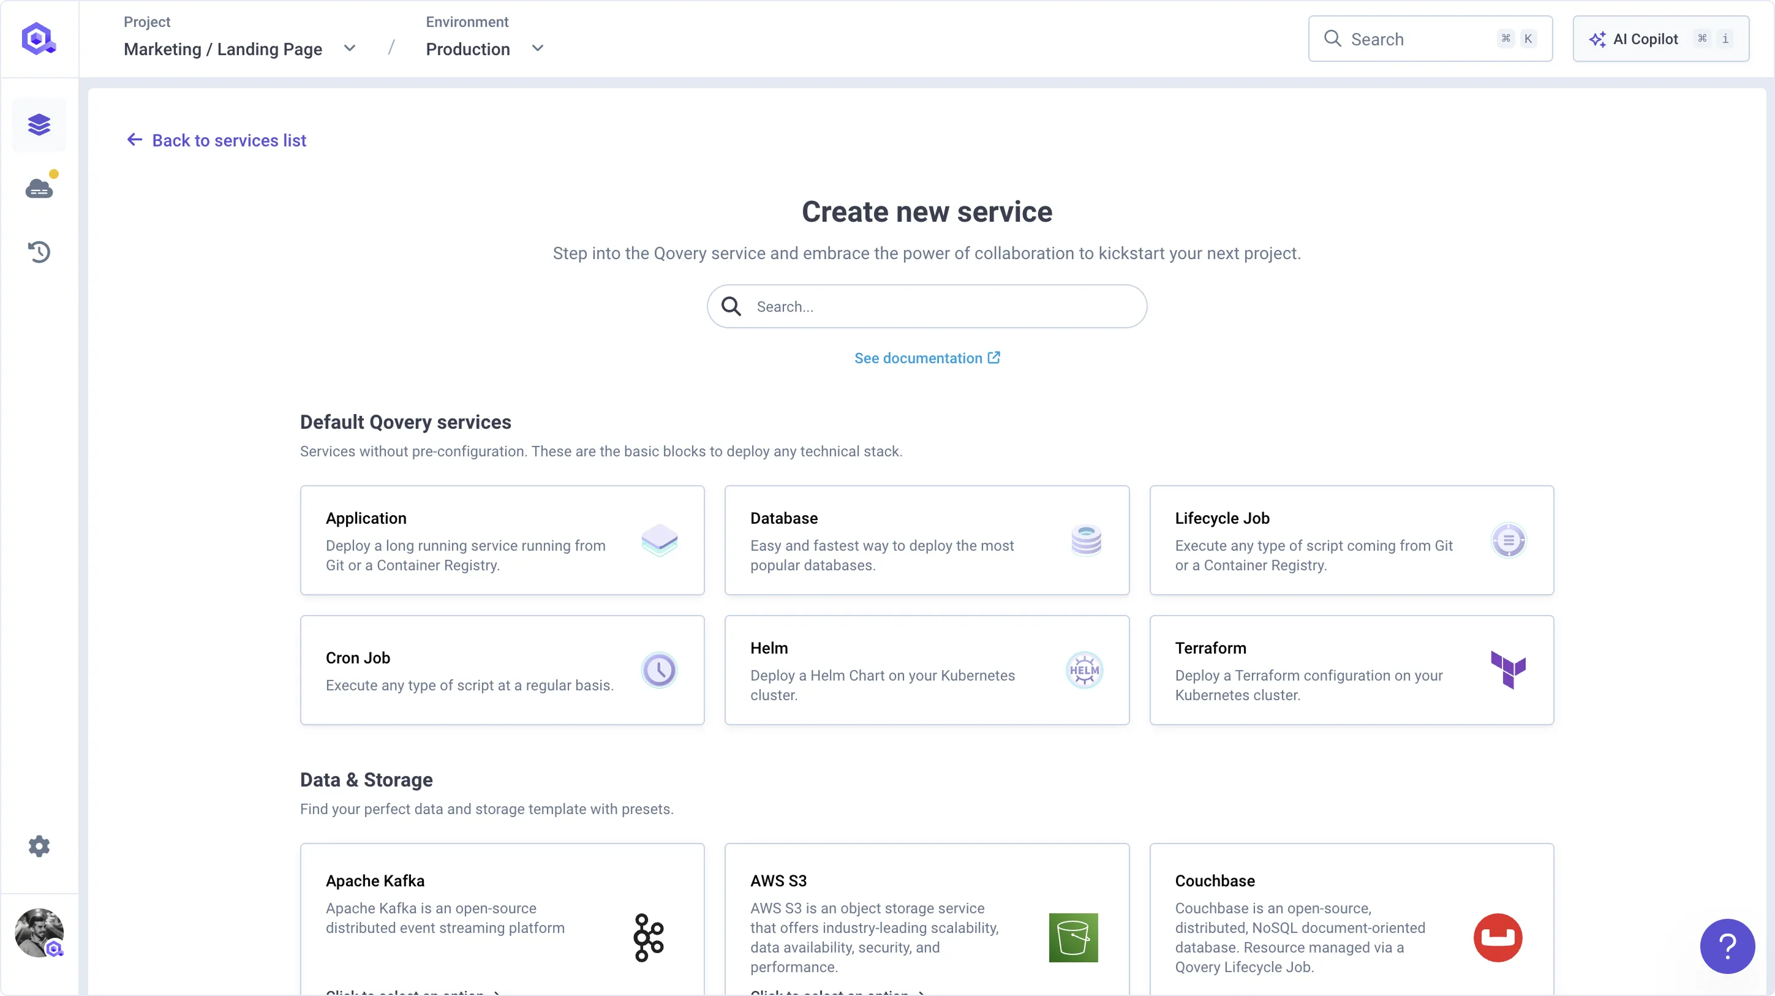Open the help question mark button

[1727, 946]
